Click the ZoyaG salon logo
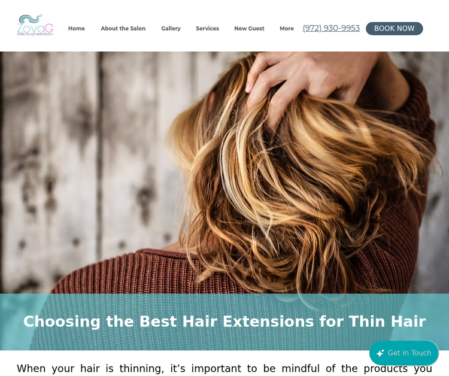The width and height of the screenshot is (449, 376). click(35, 25)
